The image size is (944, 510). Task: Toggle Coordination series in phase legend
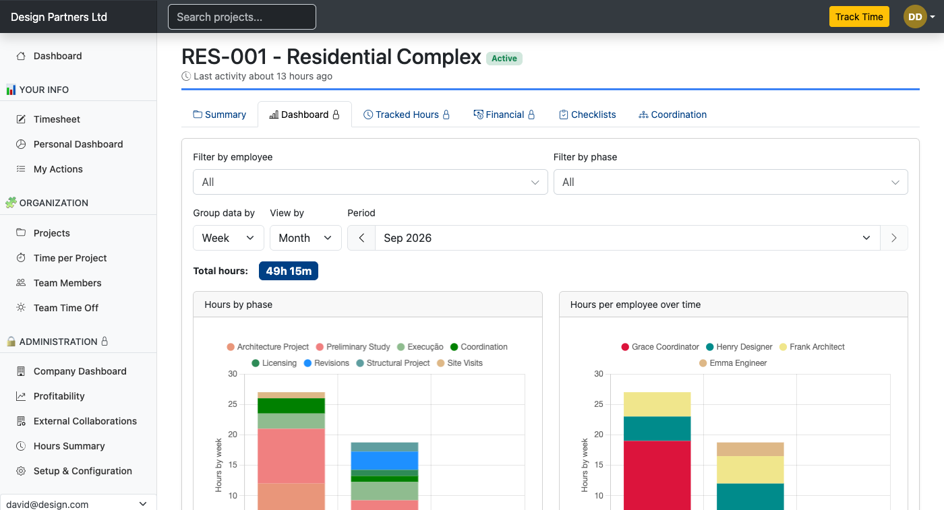coord(479,347)
